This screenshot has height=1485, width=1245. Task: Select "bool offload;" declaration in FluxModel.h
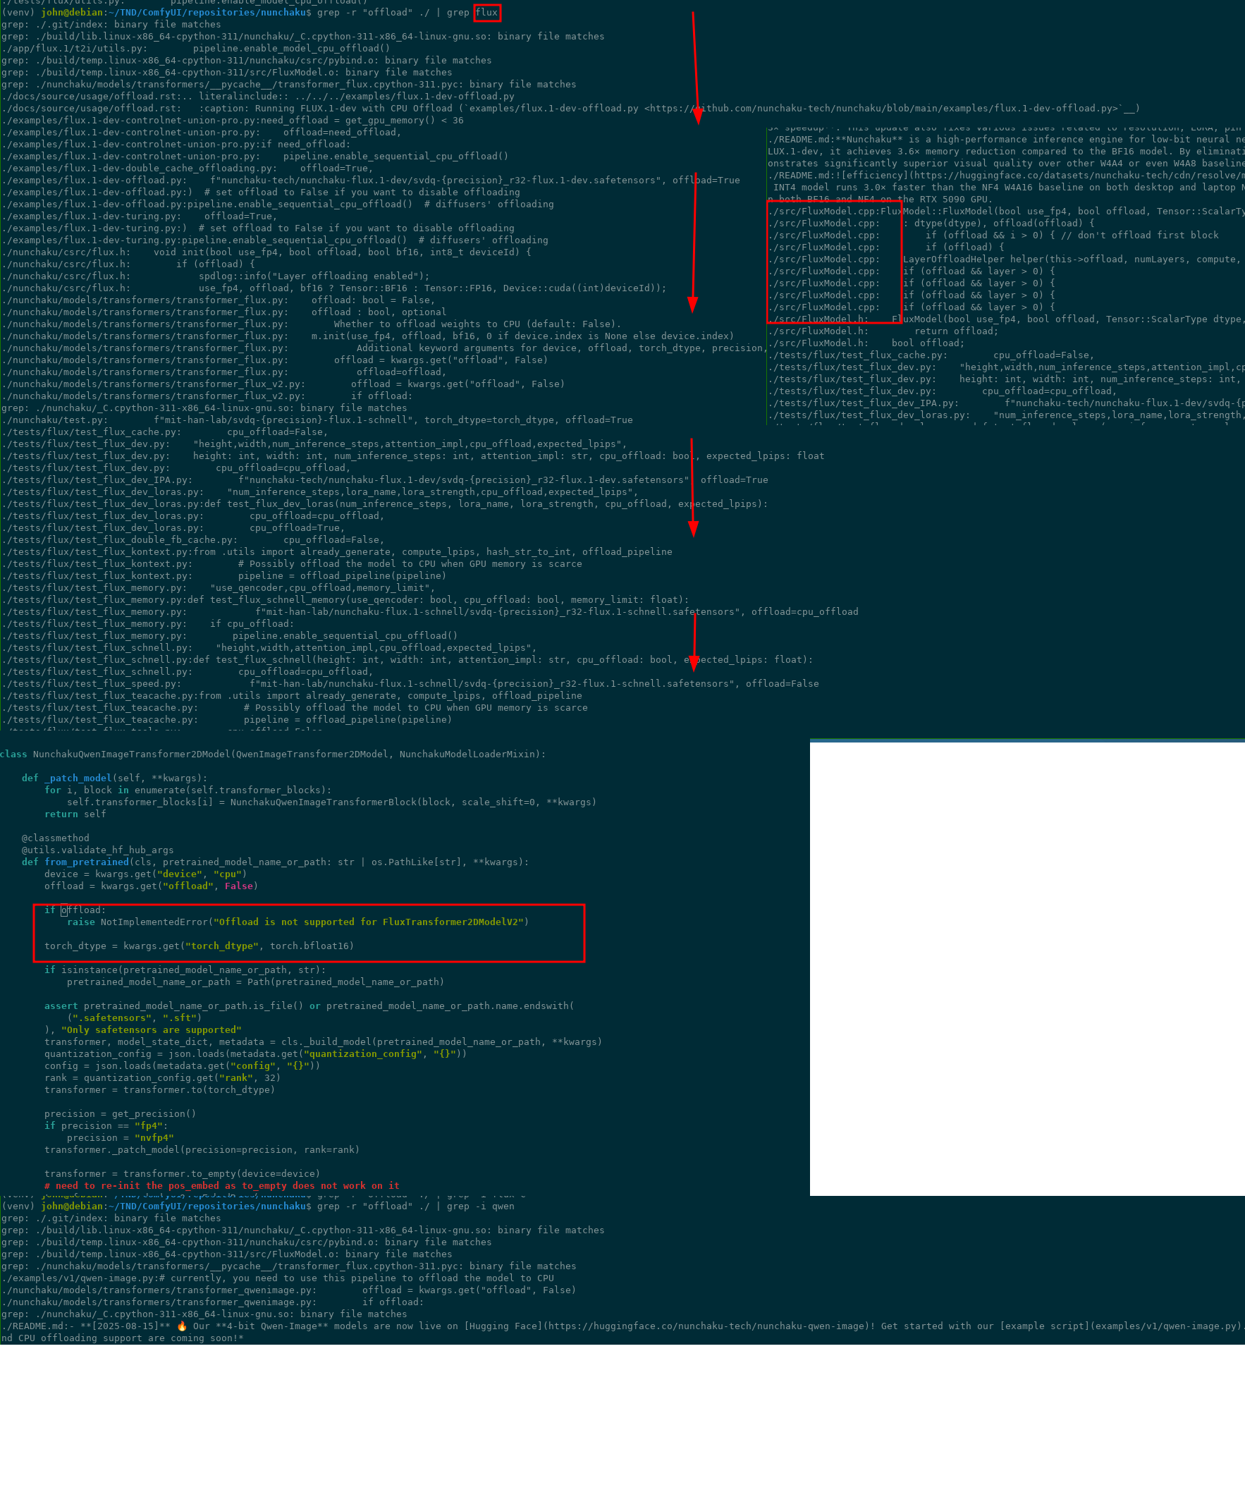928,343
